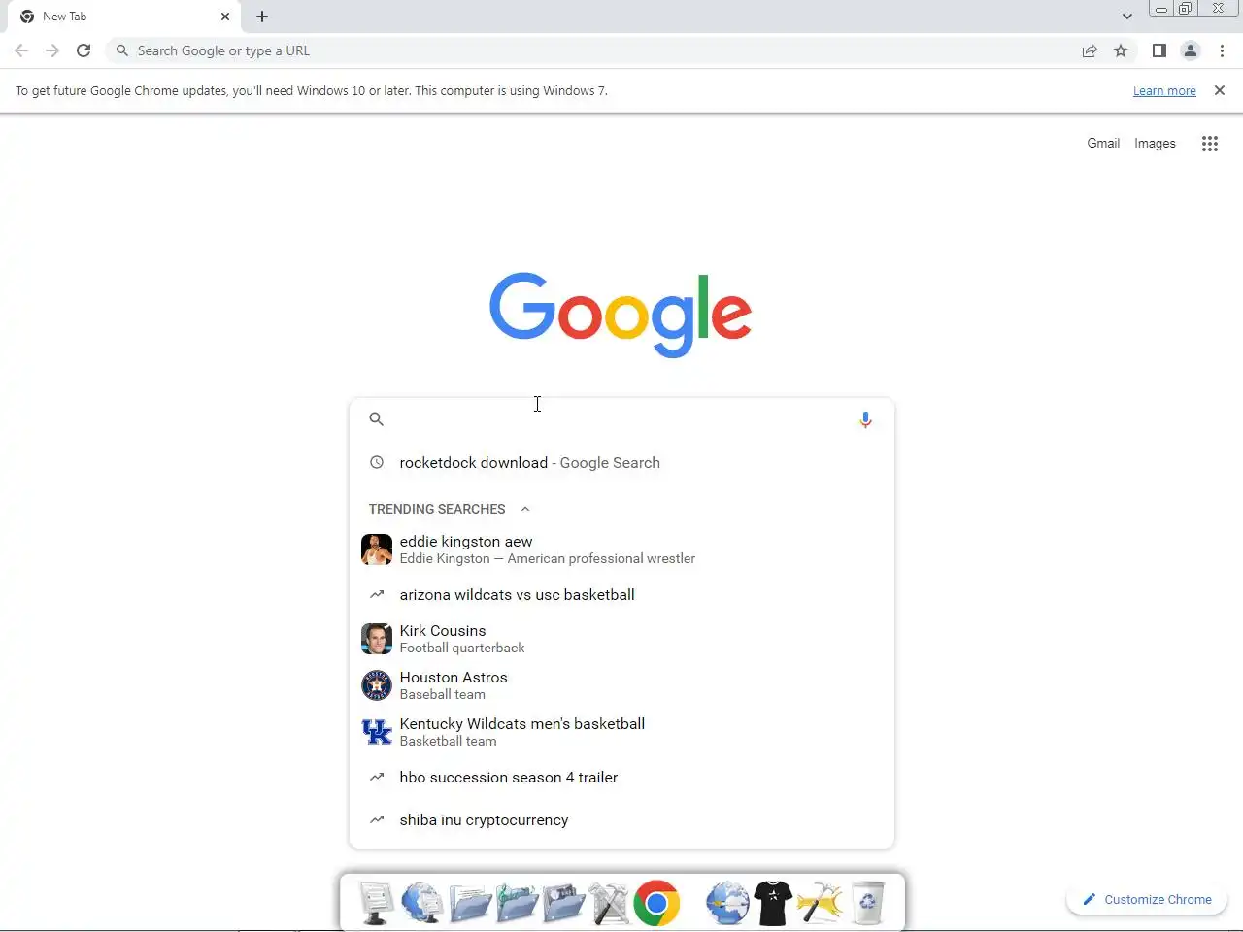This screenshot has width=1243, height=932.
Task: Toggle the side panel icon
Action: (1159, 50)
